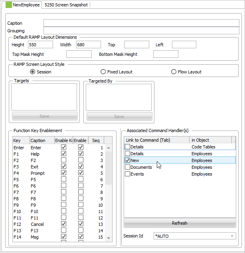Enable F7 key in first Enable column

pyautogui.click(x=63, y=192)
